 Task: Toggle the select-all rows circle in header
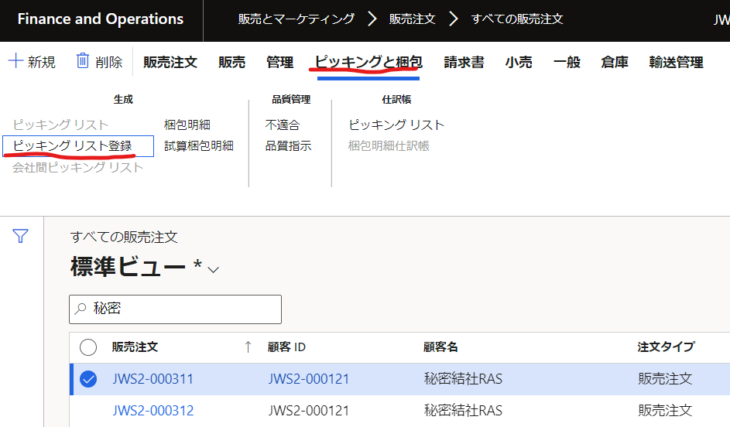coord(88,347)
